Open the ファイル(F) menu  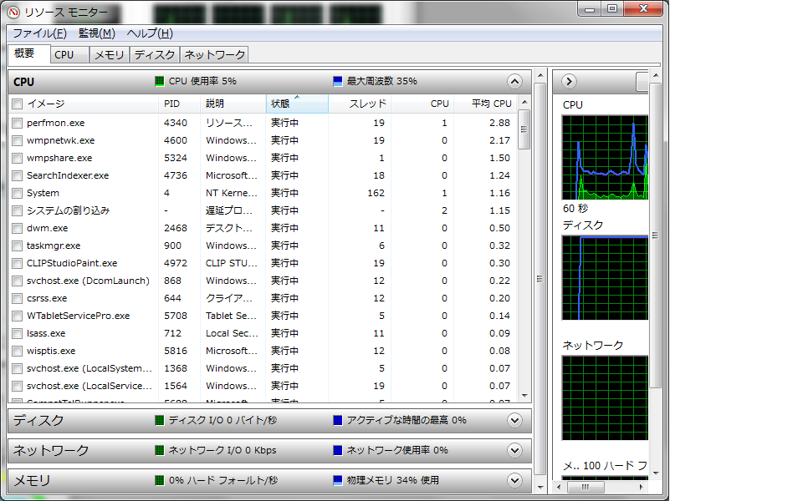[x=40, y=33]
